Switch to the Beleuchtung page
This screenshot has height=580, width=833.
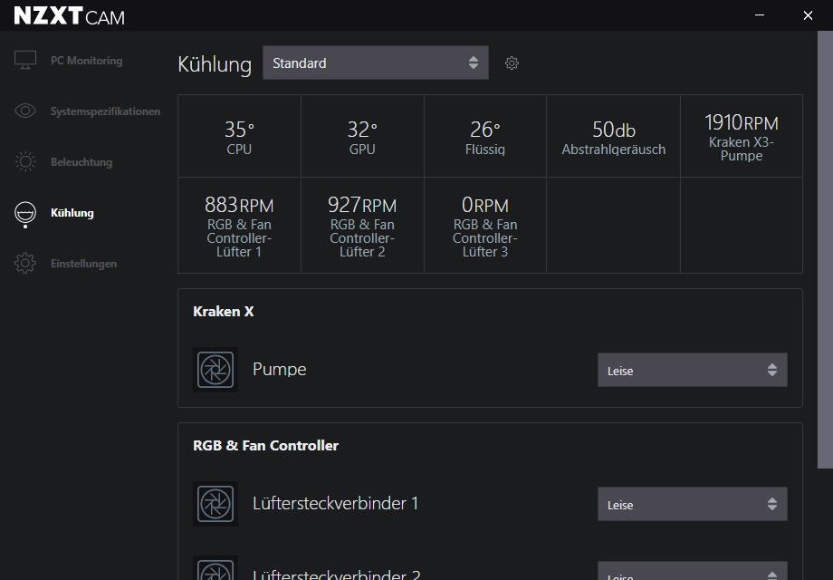click(x=81, y=162)
